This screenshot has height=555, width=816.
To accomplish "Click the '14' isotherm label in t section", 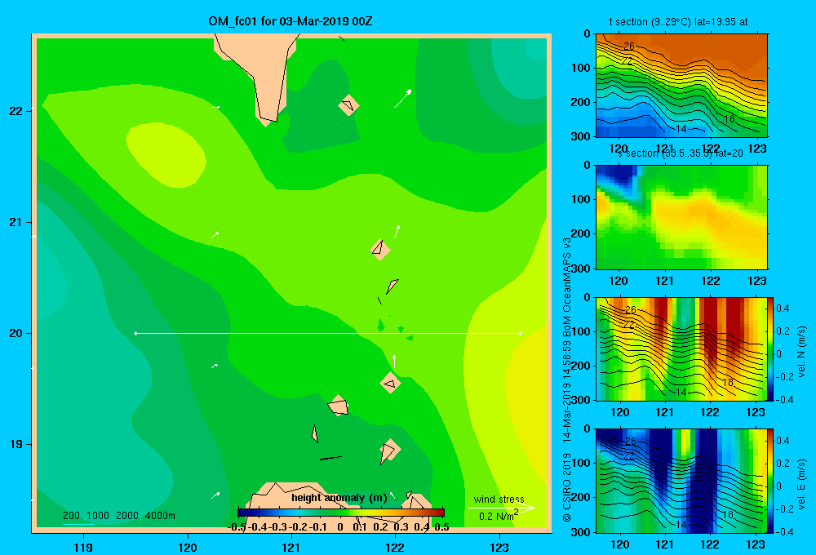I will 681,129.
